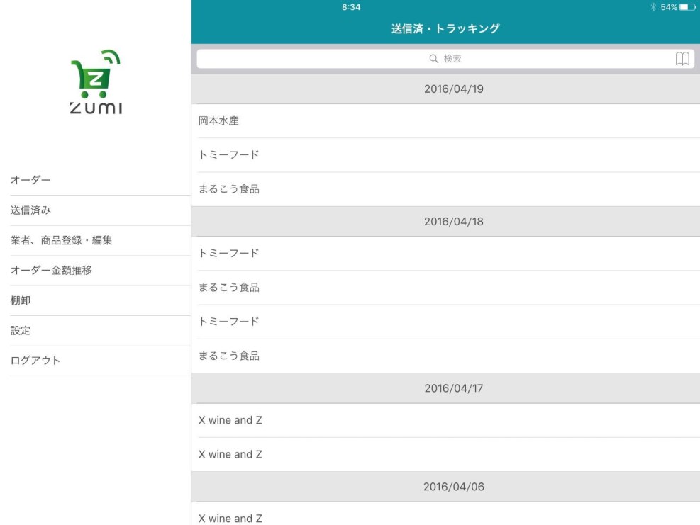Go to オーダー金額推移 in the sidebar
700x525 pixels.
tap(51, 270)
